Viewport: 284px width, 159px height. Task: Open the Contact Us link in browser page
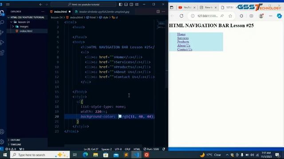click(185, 49)
